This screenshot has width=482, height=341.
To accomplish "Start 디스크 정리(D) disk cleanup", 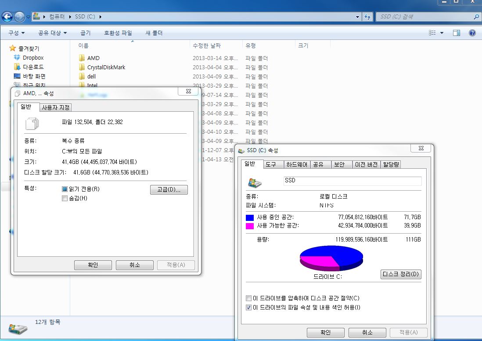I will coord(401,274).
